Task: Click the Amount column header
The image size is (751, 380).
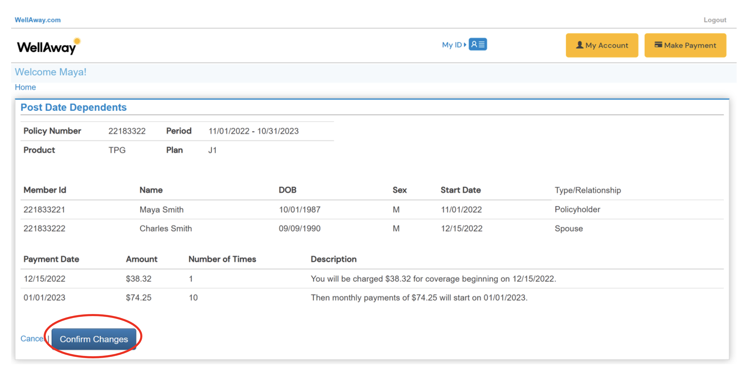Action: (141, 259)
